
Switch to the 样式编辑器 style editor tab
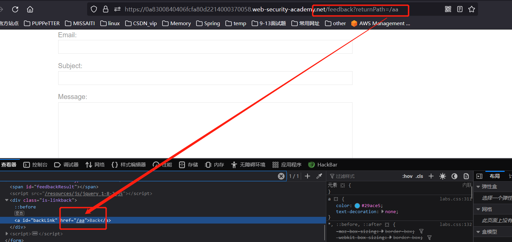click(x=129, y=165)
